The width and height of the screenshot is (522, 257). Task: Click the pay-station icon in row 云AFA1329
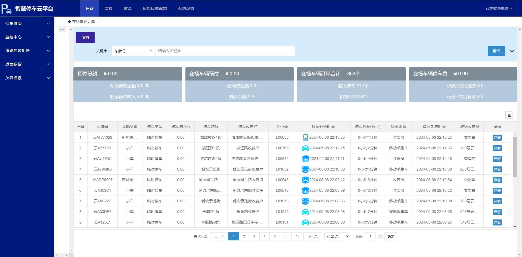305,138
